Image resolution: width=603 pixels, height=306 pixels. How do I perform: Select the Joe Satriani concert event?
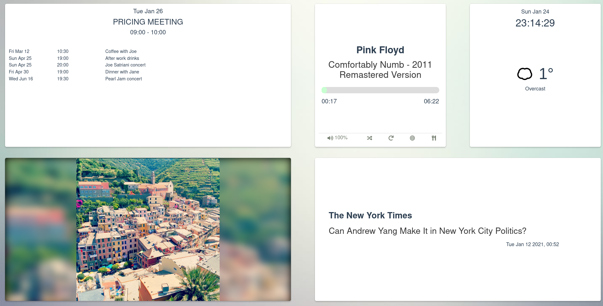point(125,65)
